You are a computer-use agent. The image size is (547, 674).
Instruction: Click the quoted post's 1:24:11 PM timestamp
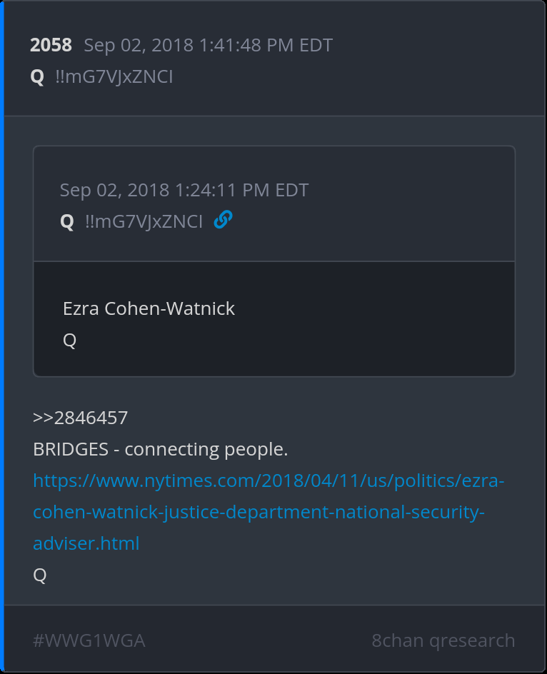184,191
